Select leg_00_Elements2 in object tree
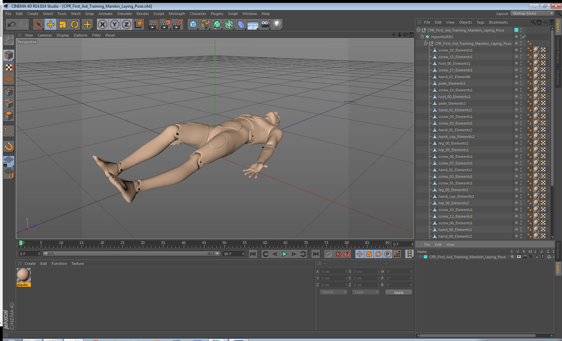 pyautogui.click(x=453, y=143)
